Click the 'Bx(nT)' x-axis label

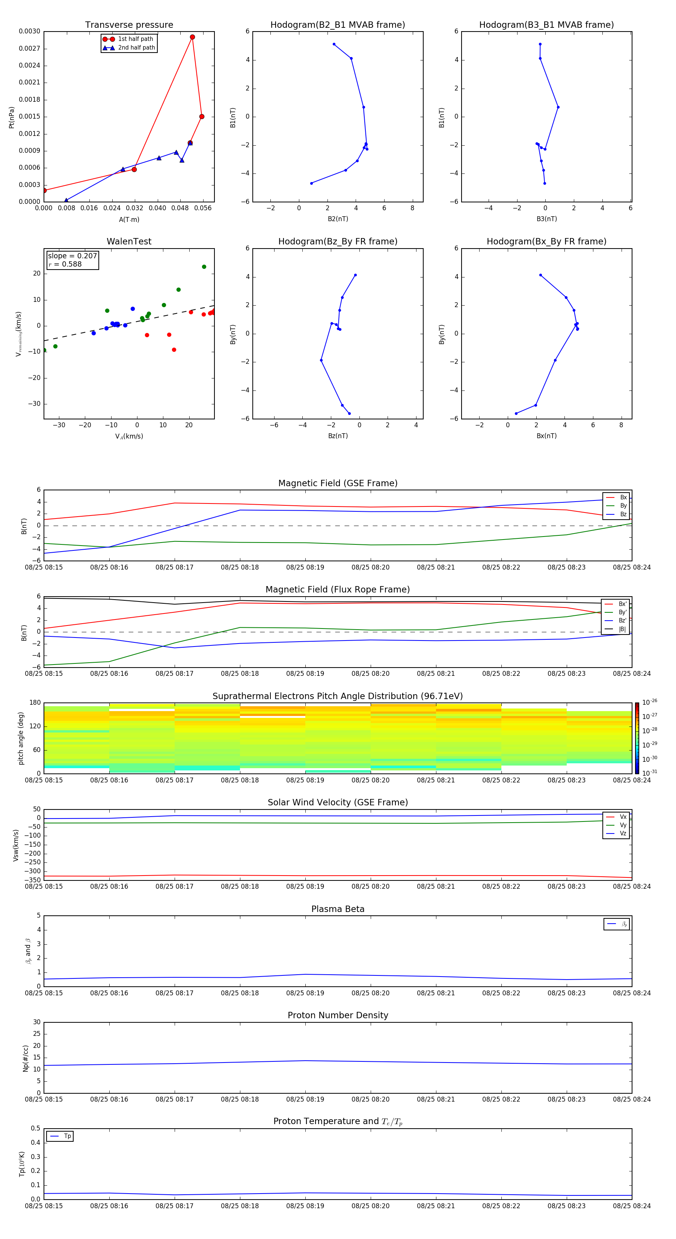coord(546,436)
